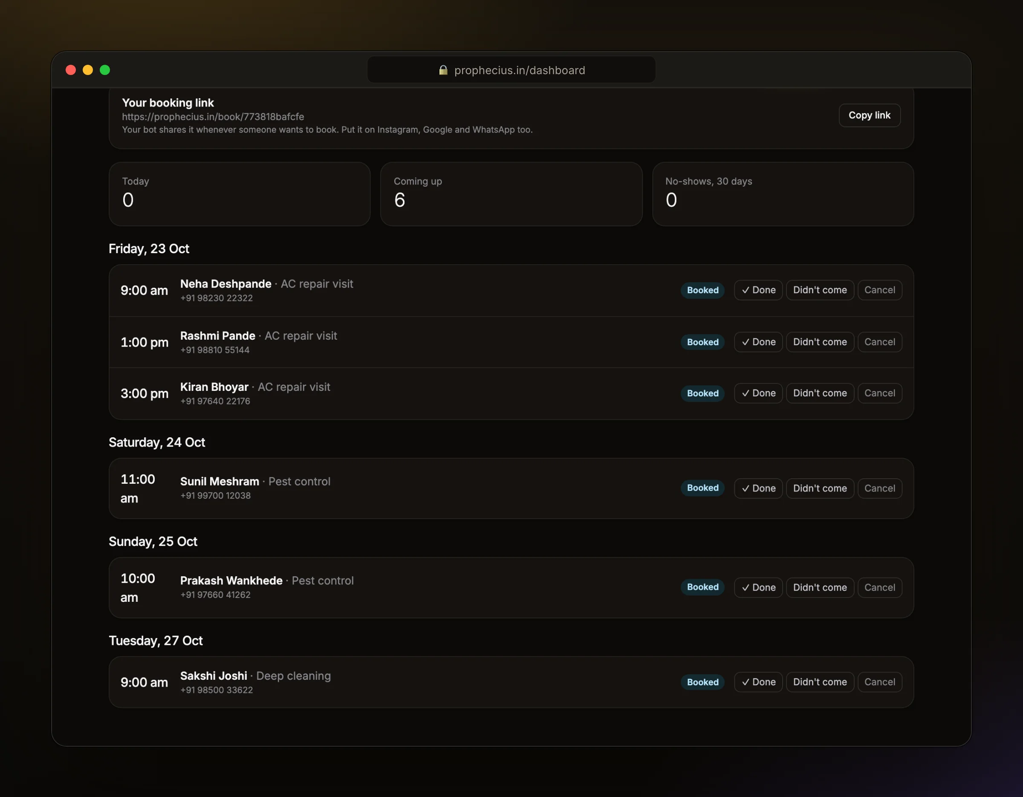Click phone number +91 97640 22176
Image resolution: width=1023 pixels, height=797 pixels.
click(215, 401)
